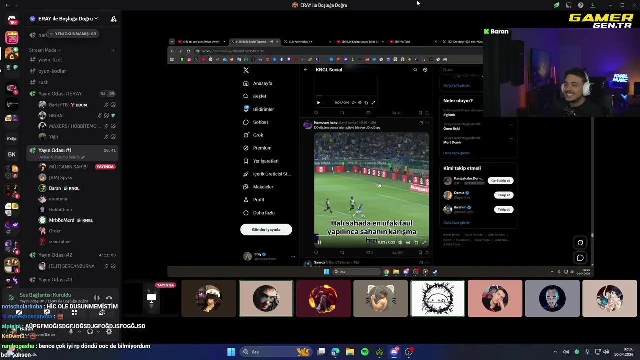Switch to YouTube tab in streamed browser
The width and height of the screenshot is (640, 360).
click(x=413, y=42)
